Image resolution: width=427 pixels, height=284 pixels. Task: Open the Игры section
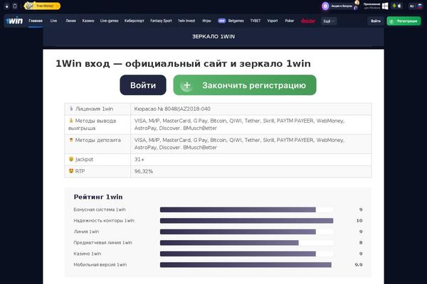pos(206,21)
